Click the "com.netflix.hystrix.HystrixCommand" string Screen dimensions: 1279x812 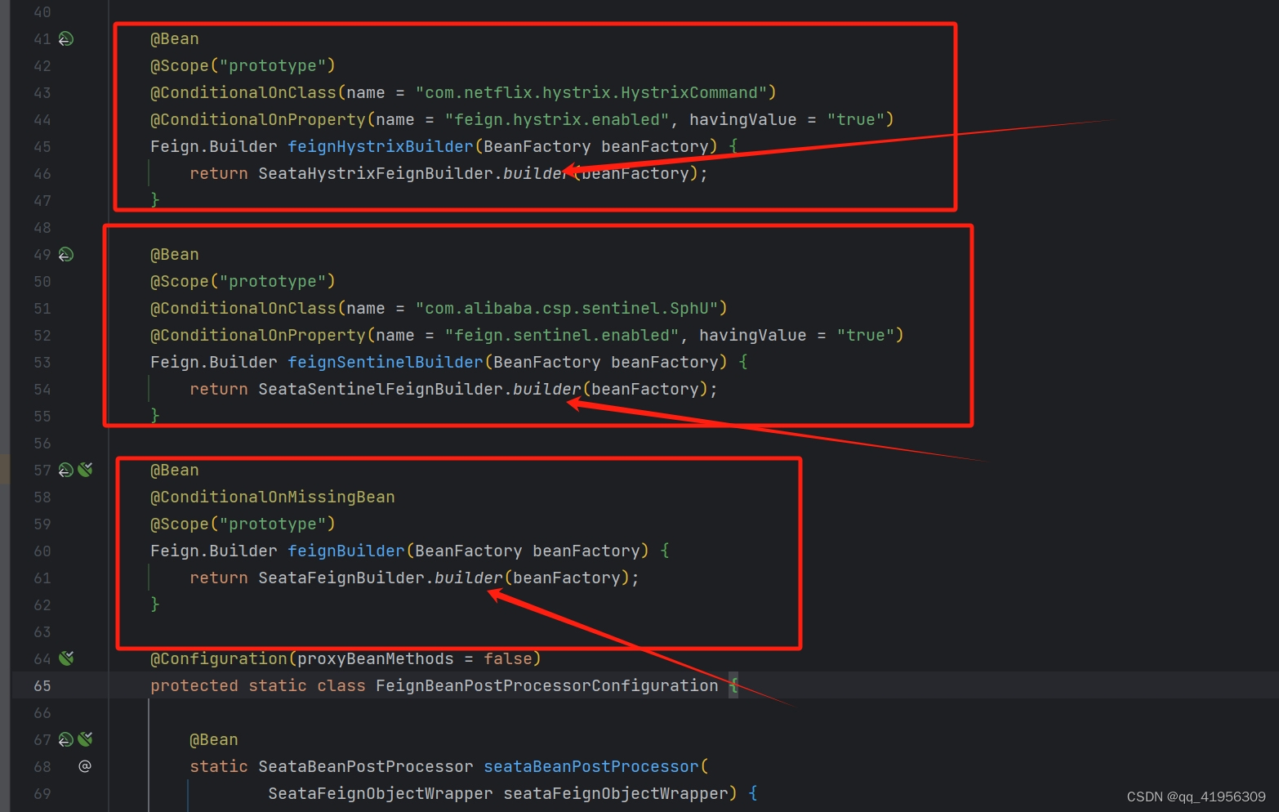coord(591,92)
